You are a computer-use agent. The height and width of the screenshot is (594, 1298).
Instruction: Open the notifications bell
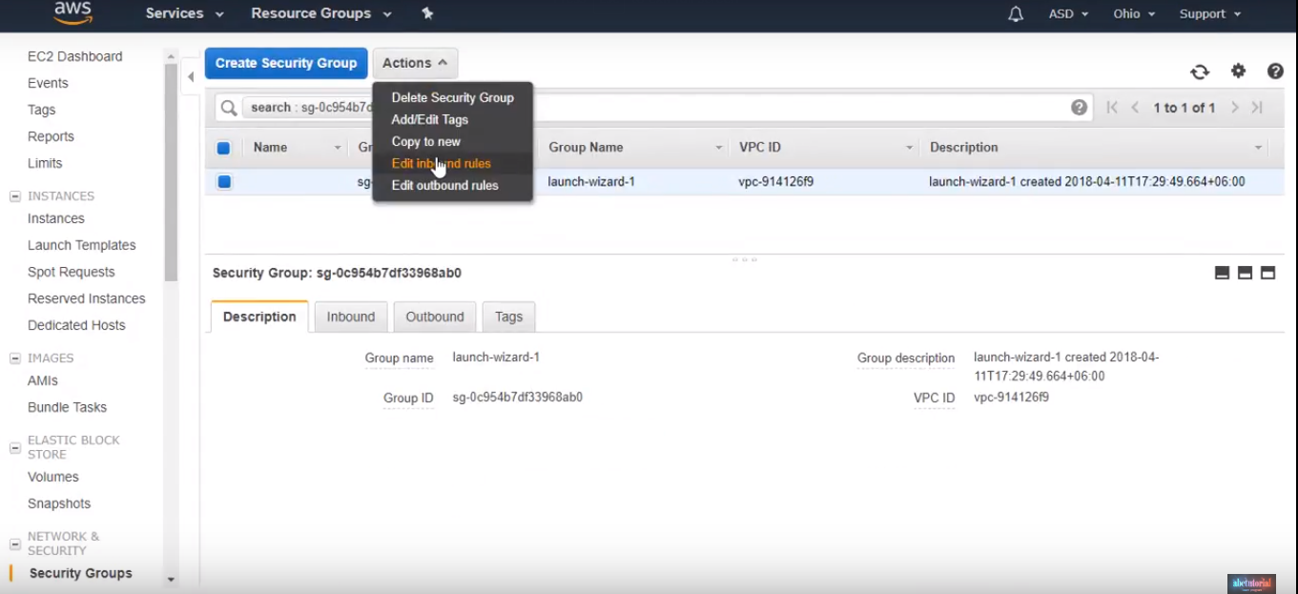[x=1016, y=14]
